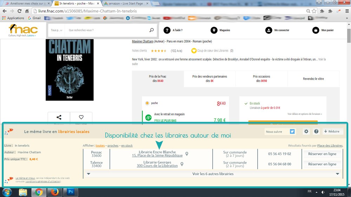Open the browser home page icon
This screenshot has width=351, height=197.
(x=27, y=11)
